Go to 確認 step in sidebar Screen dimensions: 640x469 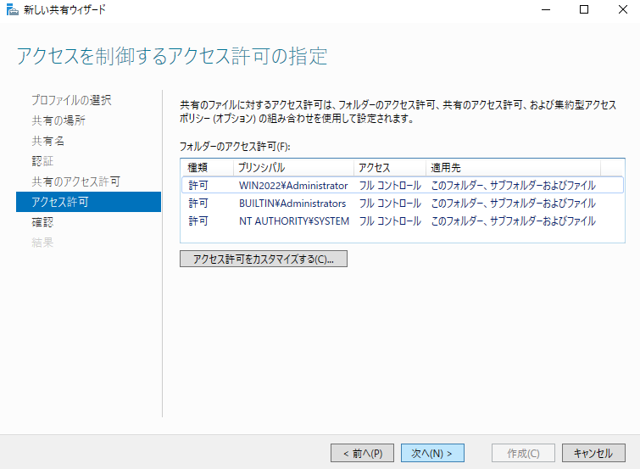click(42, 222)
